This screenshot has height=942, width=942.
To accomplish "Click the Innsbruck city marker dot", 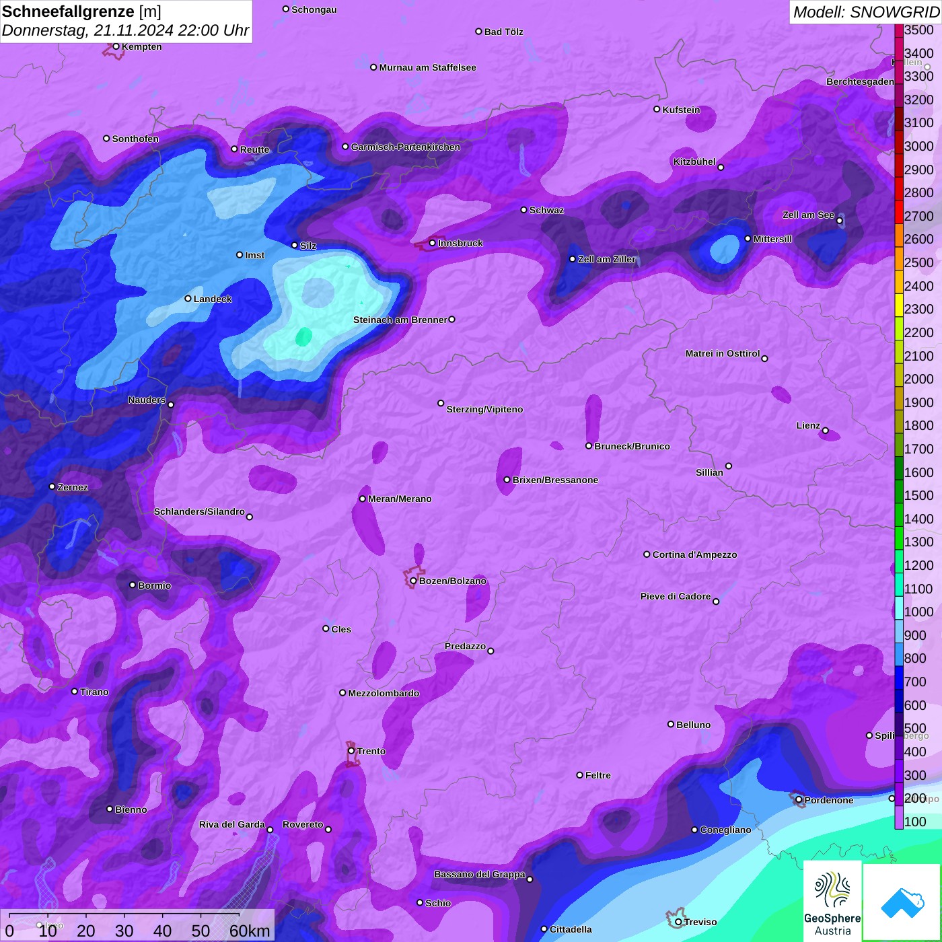I will [433, 243].
